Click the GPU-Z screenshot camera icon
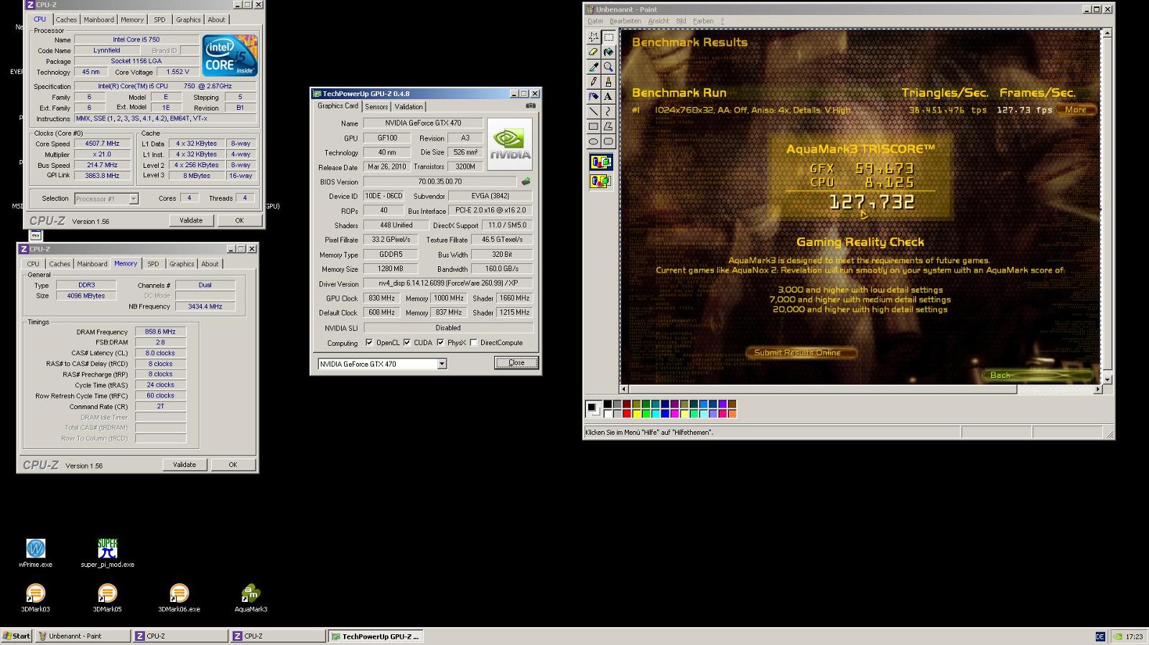The image size is (1149, 645). pyautogui.click(x=531, y=106)
